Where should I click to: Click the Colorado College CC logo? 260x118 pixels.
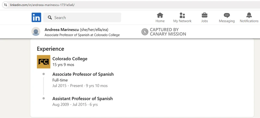[44, 62]
